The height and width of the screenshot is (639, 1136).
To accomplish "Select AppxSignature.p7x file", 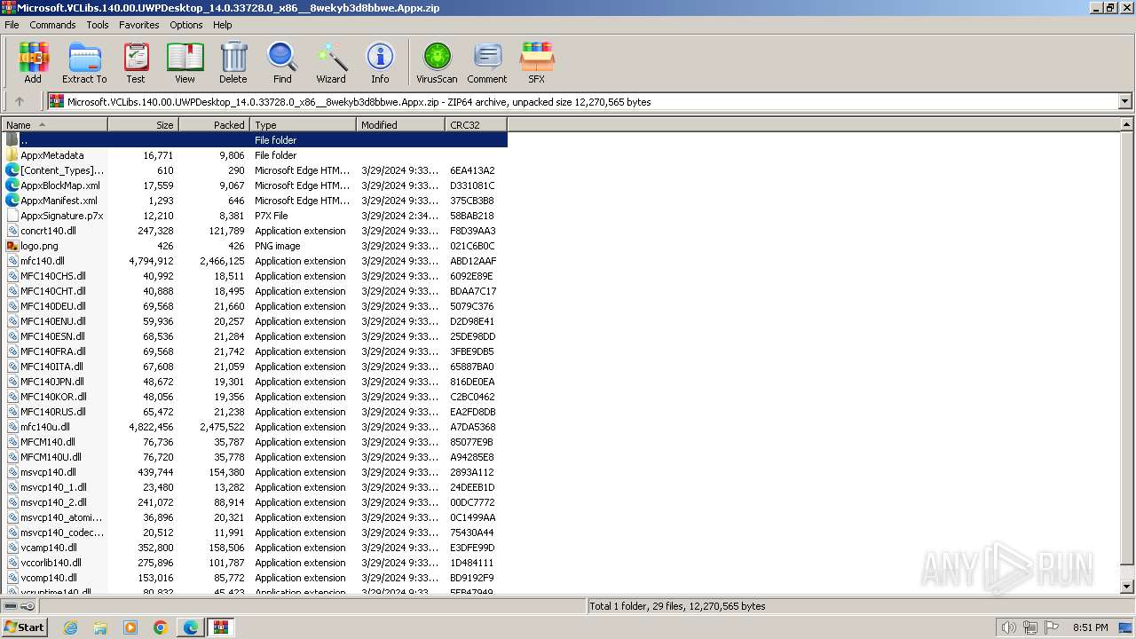I will coord(255,216).
